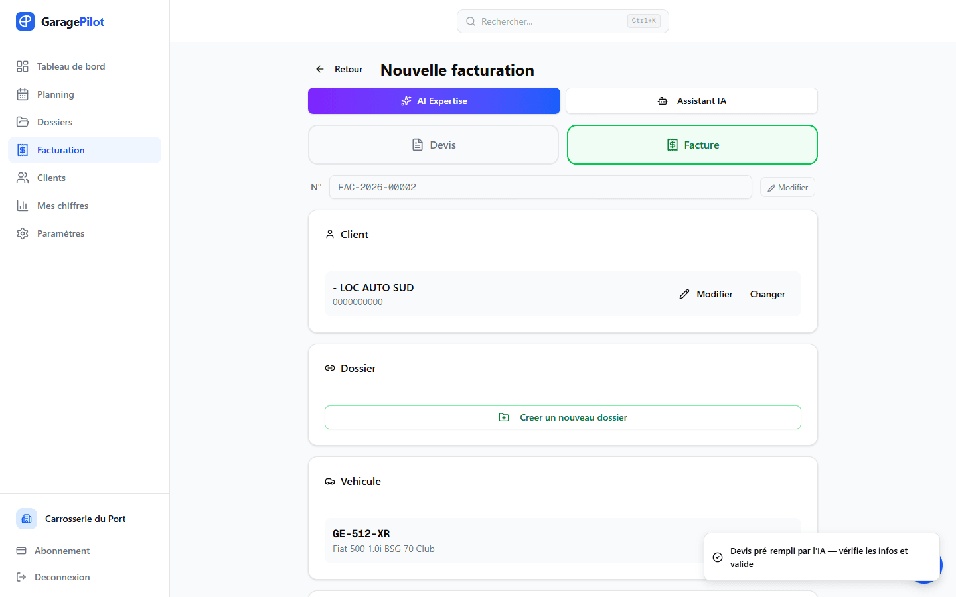
Task: Click the Paramètres gear icon
Action: point(23,233)
